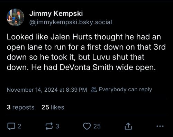Click the repost arrows icon
The height and width of the screenshot is (137, 173).
point(49,126)
